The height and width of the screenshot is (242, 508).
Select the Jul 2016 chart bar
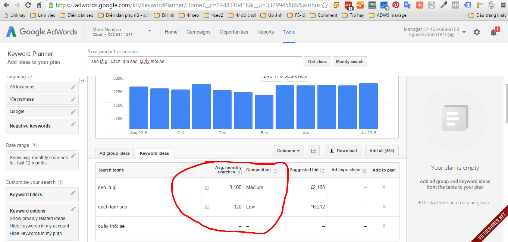pyautogui.click(x=369, y=106)
